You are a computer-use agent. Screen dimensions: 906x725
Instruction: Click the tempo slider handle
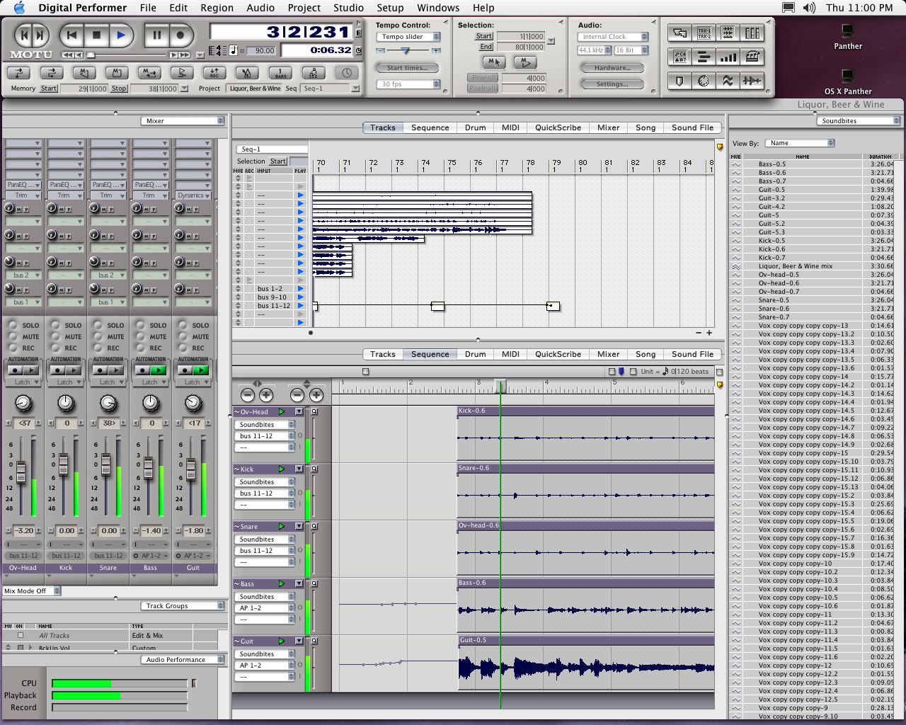click(406, 50)
